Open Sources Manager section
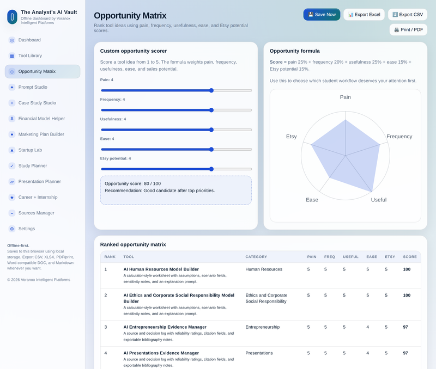 click(x=43, y=213)
